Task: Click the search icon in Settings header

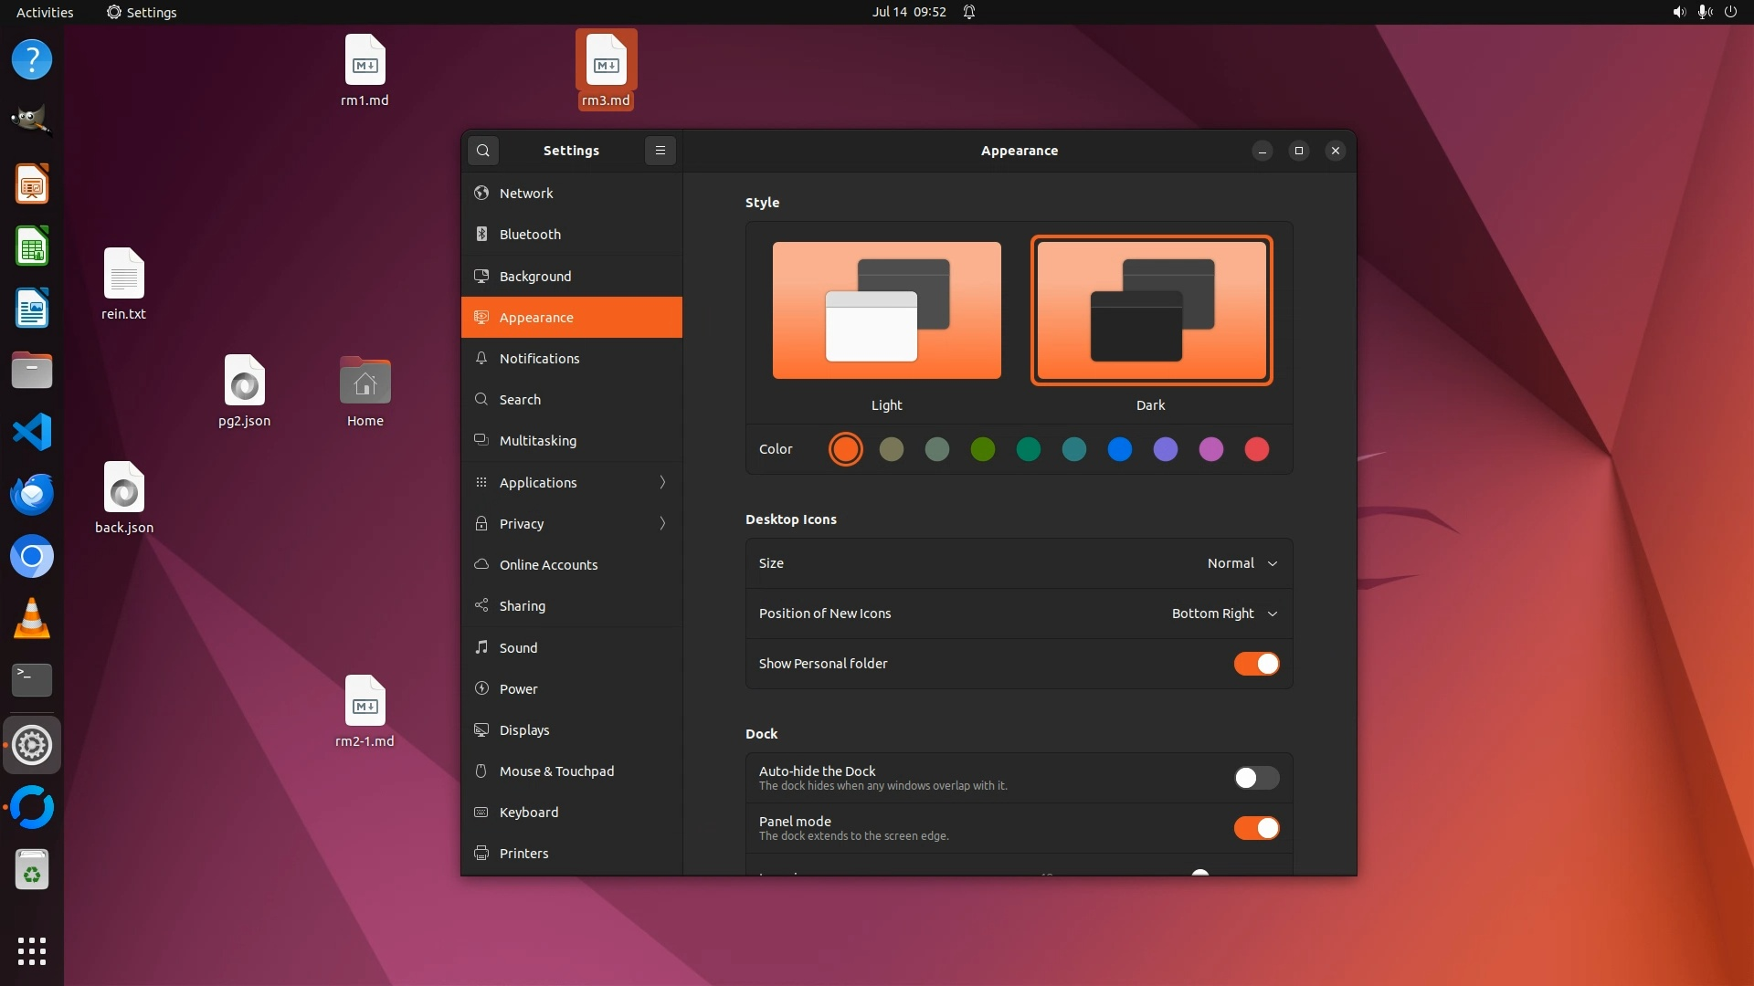Action: coord(483,151)
